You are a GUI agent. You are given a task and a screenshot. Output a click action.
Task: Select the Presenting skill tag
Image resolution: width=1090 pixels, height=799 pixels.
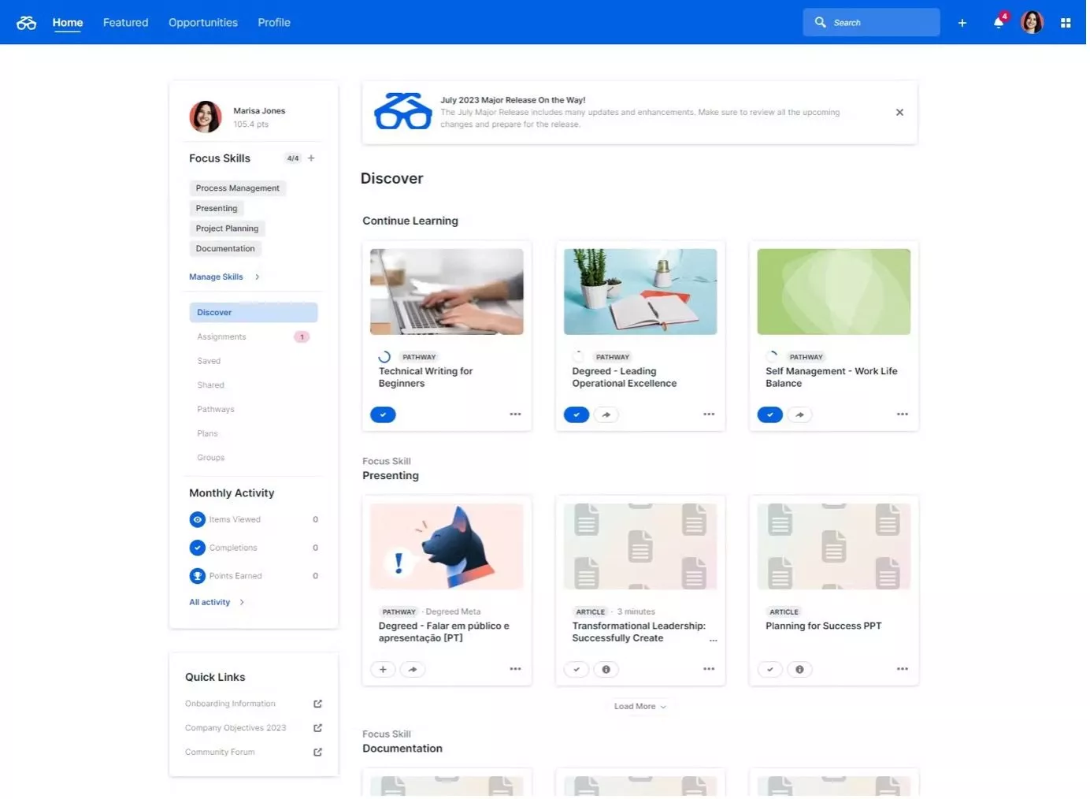217,209
